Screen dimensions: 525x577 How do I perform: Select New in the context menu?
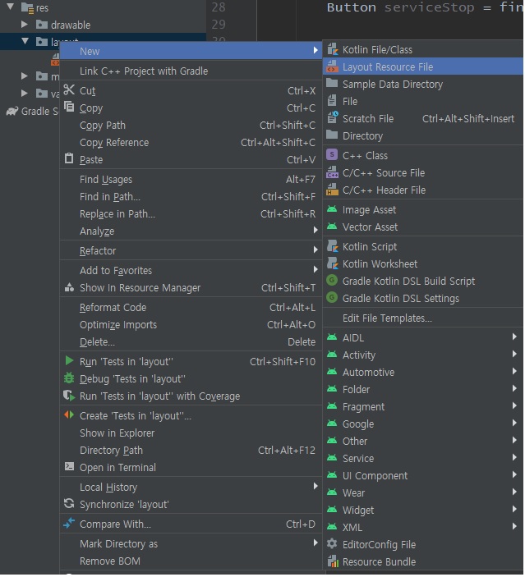[x=191, y=51]
